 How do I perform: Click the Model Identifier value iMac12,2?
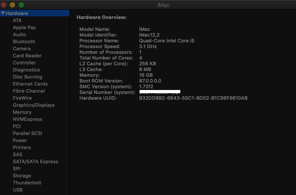(149, 35)
